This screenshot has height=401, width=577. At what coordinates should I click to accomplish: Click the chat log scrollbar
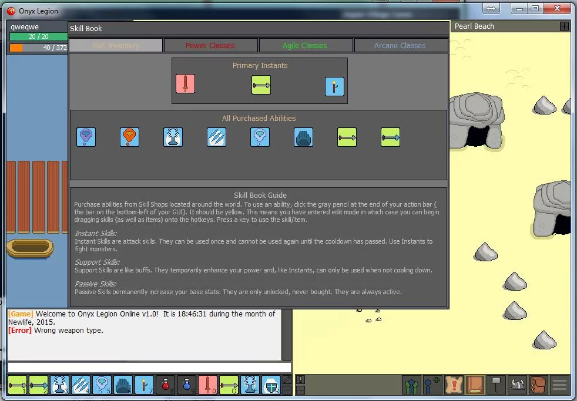tap(287, 335)
